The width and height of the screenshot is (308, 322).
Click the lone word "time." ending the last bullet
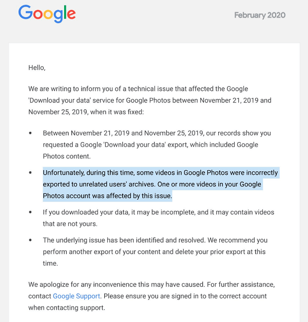click(50, 263)
